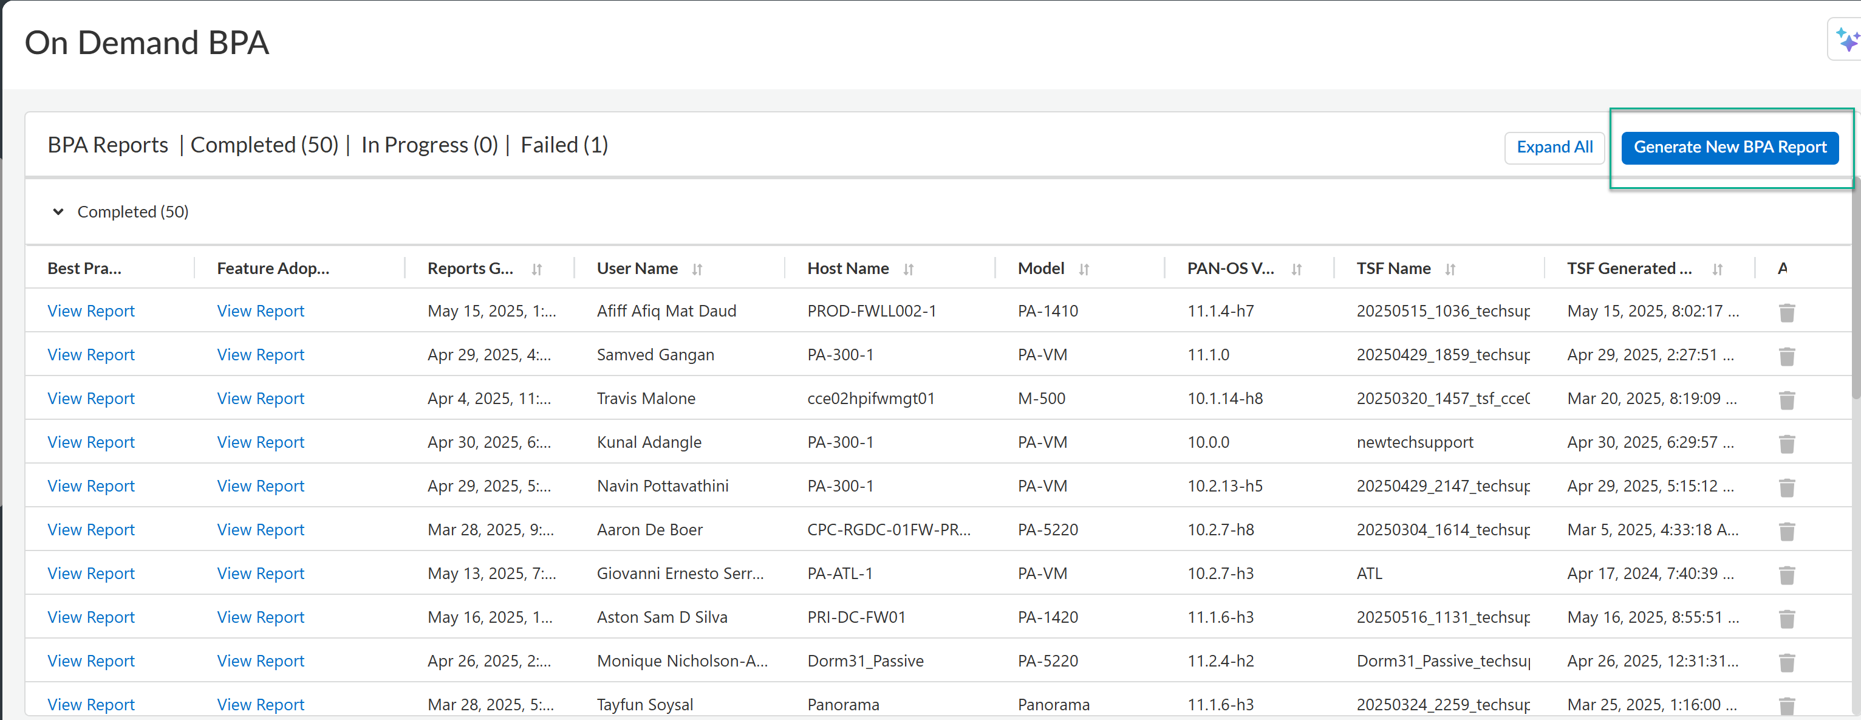
Task: Sort by Reports Generated column icon
Action: coord(537,270)
